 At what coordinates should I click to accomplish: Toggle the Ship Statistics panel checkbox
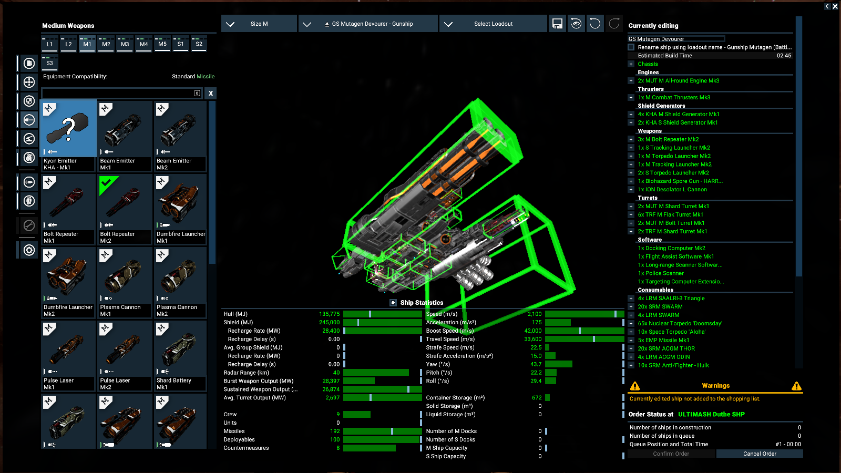pyautogui.click(x=393, y=303)
